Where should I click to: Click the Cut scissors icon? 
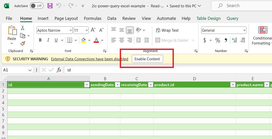coord(23,28)
